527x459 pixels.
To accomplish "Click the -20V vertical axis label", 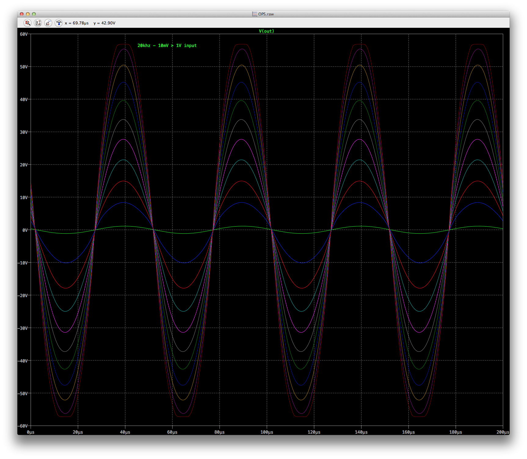I will pos(23,296).
